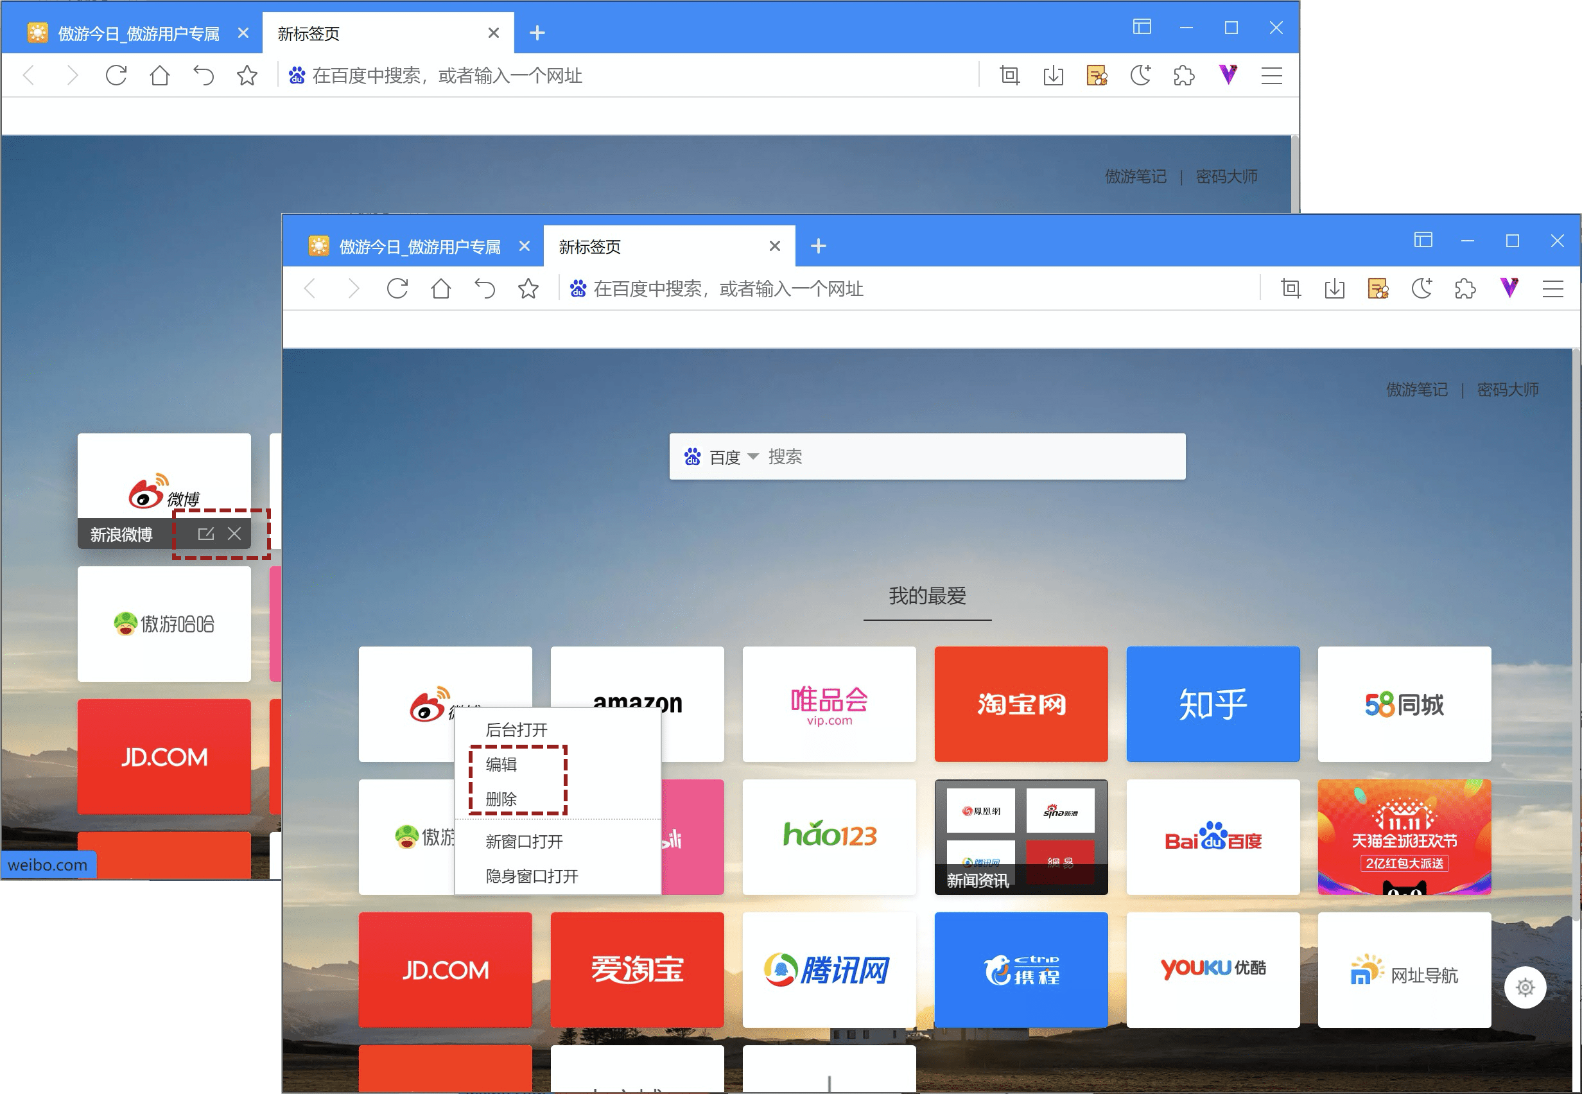Open the 天猫全球狂欢节 tile
1582x1094 pixels.
(1404, 837)
